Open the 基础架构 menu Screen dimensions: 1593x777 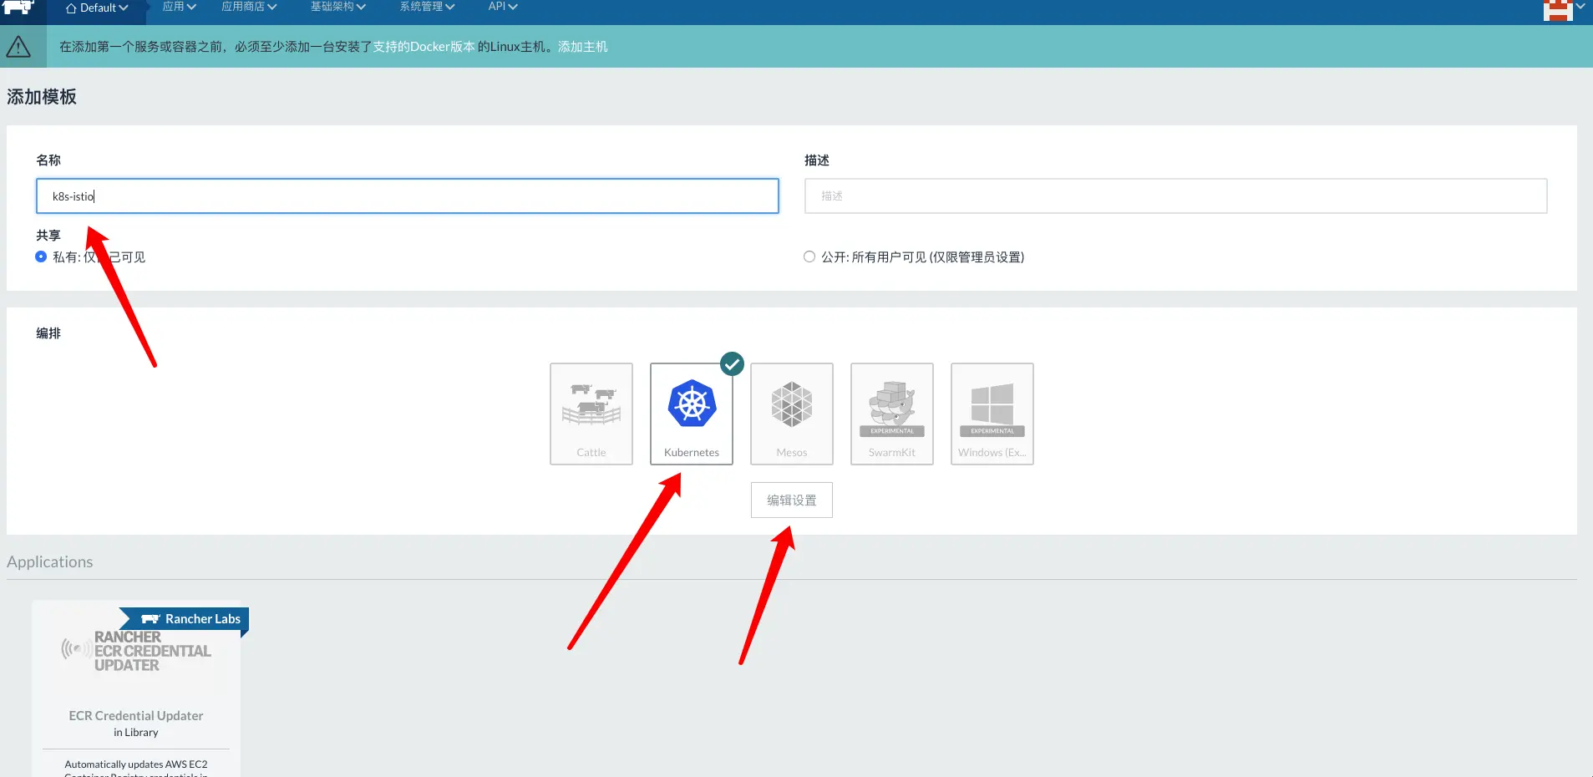click(x=338, y=8)
